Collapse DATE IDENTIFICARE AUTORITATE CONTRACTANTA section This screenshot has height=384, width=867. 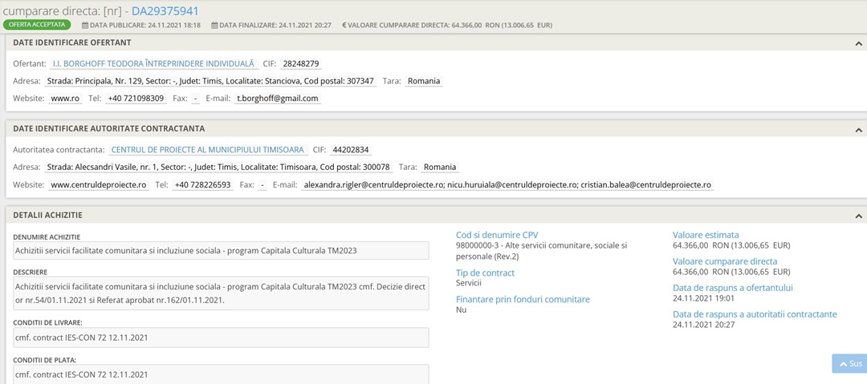[x=858, y=130]
